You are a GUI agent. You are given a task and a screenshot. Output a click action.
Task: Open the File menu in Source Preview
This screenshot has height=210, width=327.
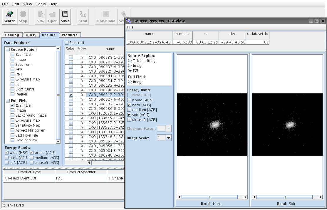point(130,27)
